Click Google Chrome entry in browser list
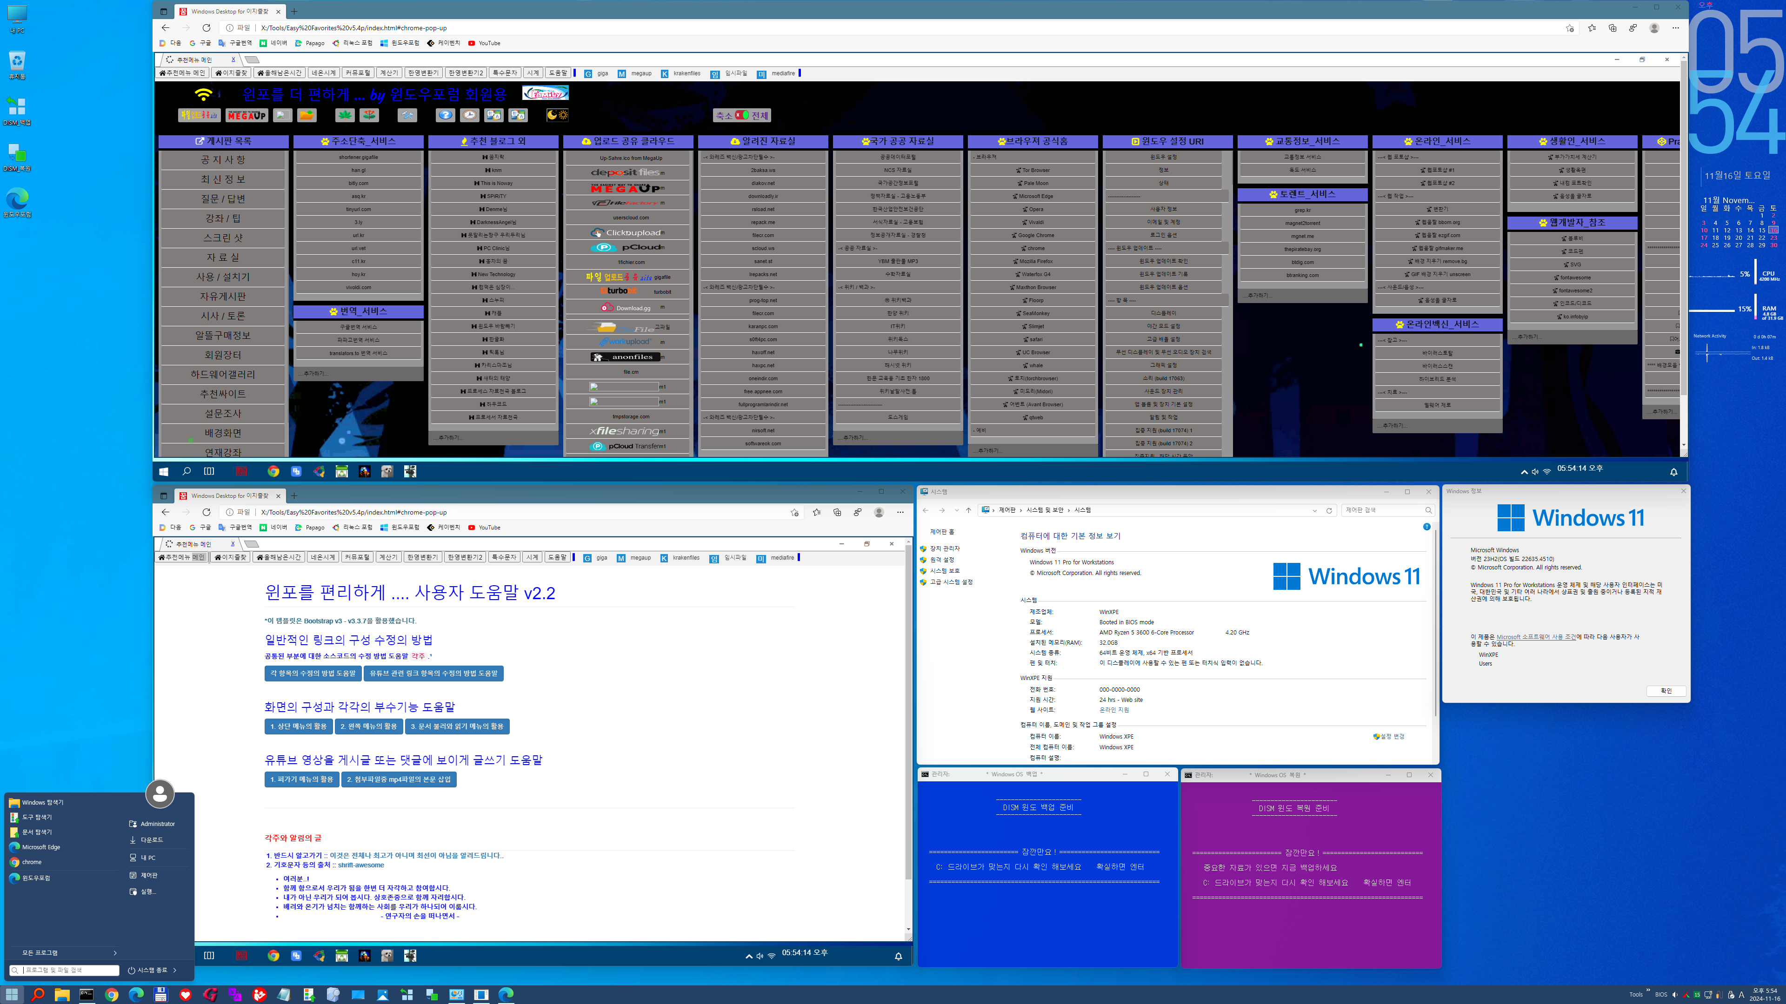 tap(1033, 236)
